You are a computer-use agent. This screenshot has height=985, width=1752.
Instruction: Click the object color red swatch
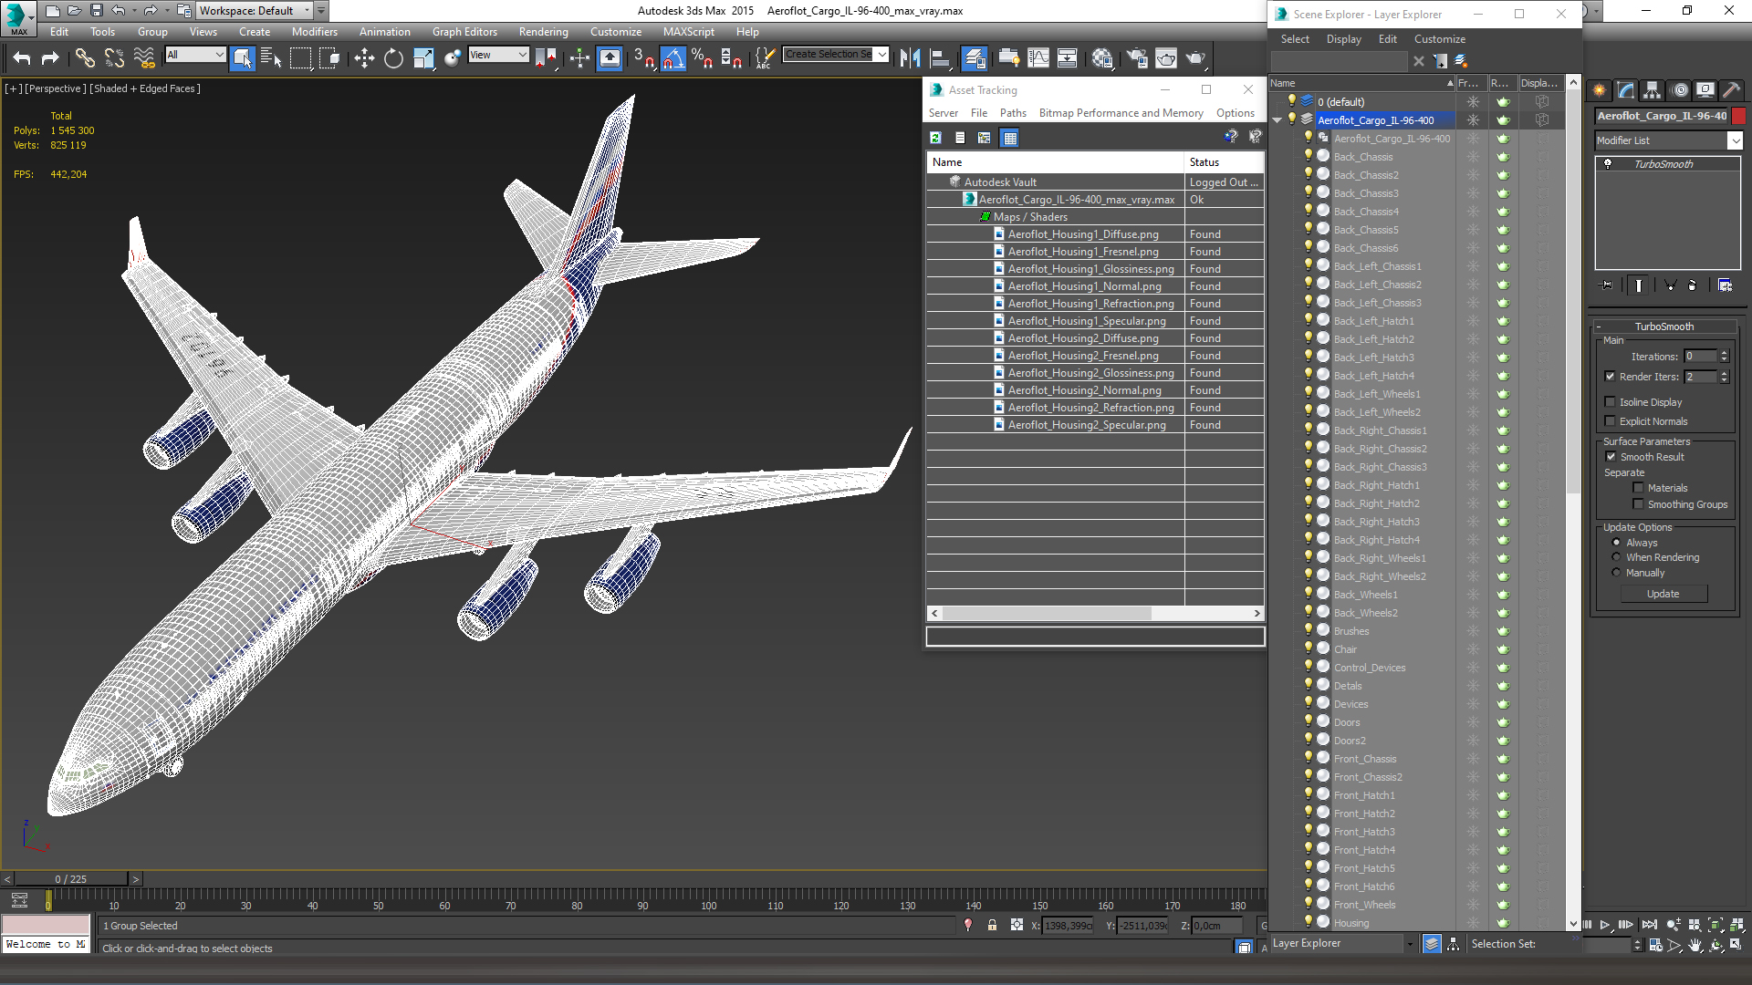(1739, 116)
